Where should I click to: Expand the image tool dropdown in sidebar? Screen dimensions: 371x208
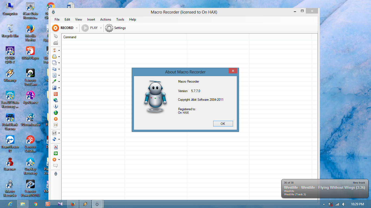(x=59, y=87)
